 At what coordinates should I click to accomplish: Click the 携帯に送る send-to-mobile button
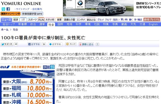pyautogui.click(x=86, y=44)
